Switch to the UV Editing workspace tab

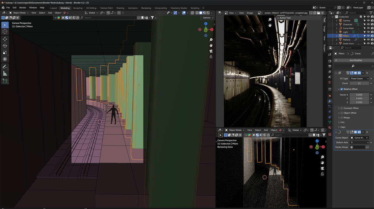coord(91,8)
